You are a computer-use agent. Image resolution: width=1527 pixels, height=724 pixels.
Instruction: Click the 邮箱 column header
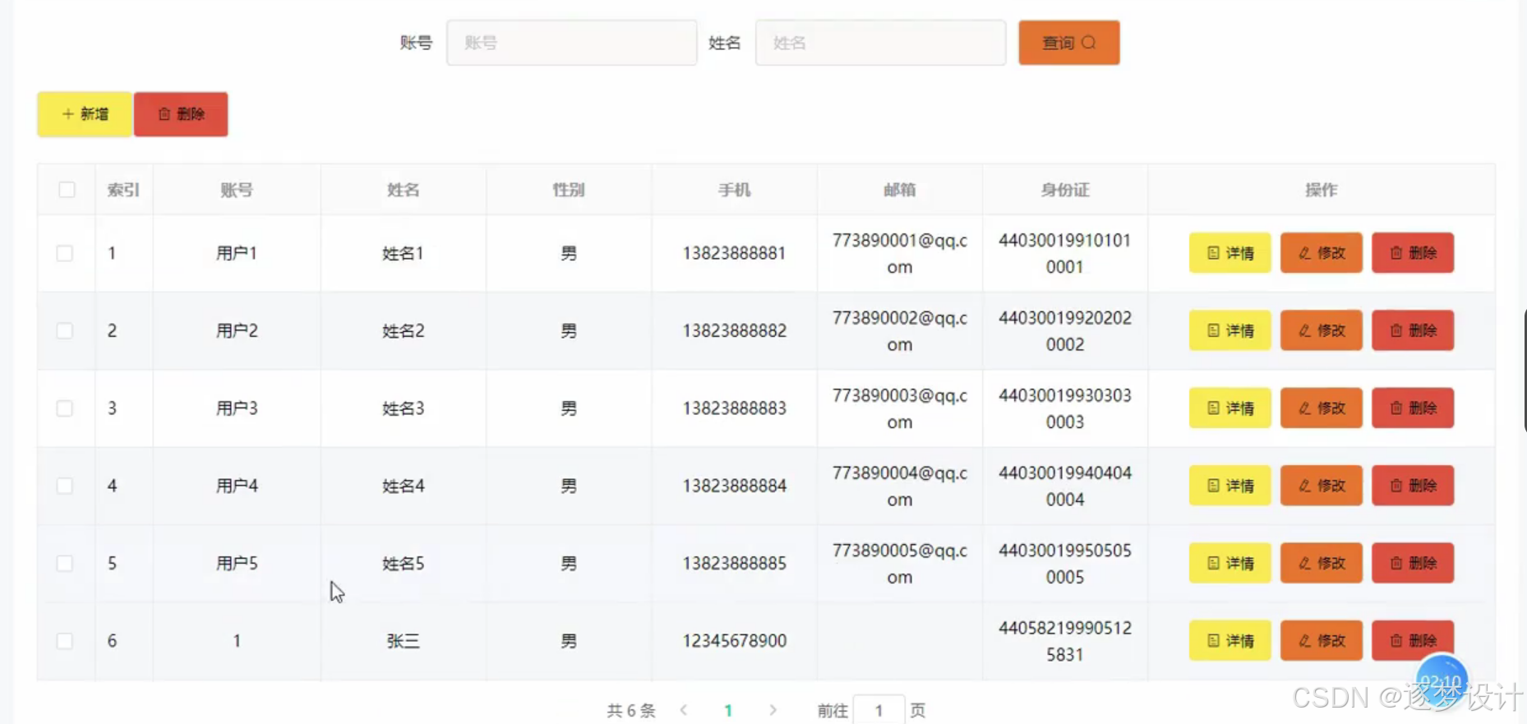[x=900, y=190]
